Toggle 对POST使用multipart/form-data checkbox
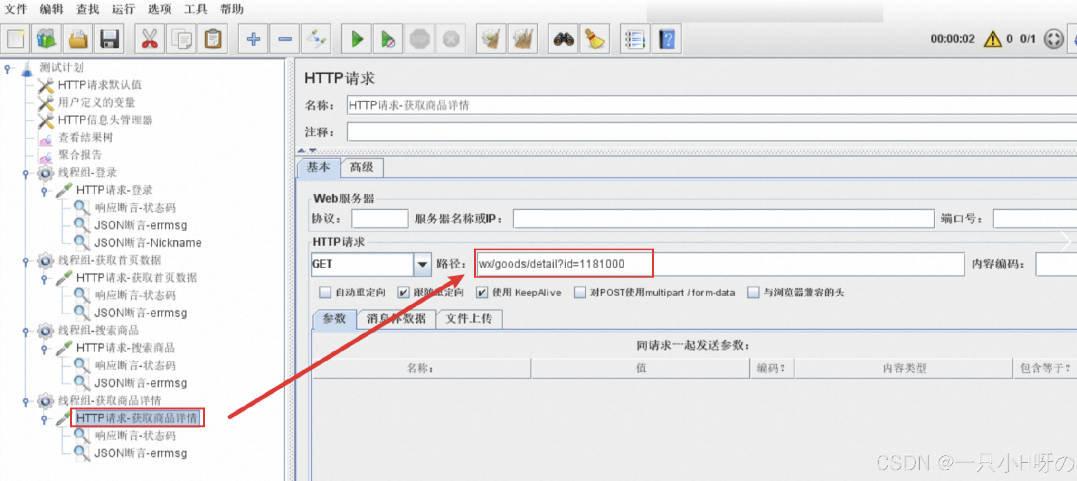 (580, 292)
